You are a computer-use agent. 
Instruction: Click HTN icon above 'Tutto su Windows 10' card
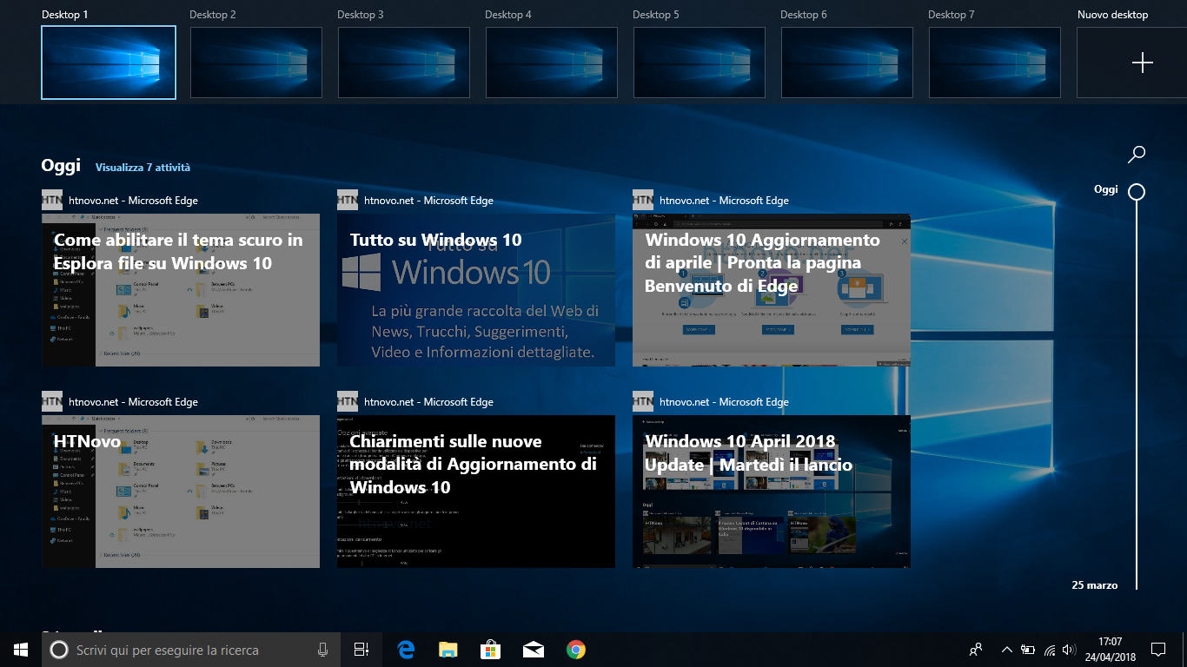pos(348,200)
